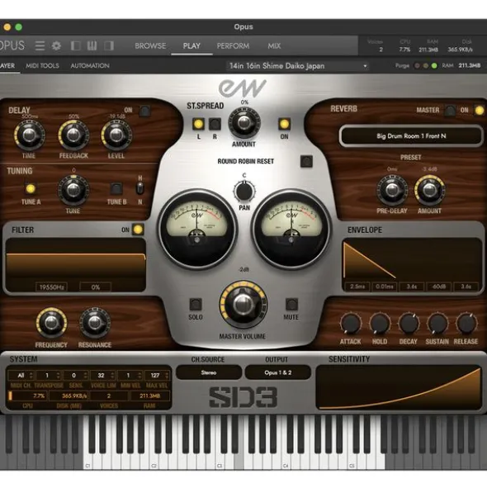The width and height of the screenshot is (487, 488).
Task: Click the left VU meter
Action: coord(197,230)
